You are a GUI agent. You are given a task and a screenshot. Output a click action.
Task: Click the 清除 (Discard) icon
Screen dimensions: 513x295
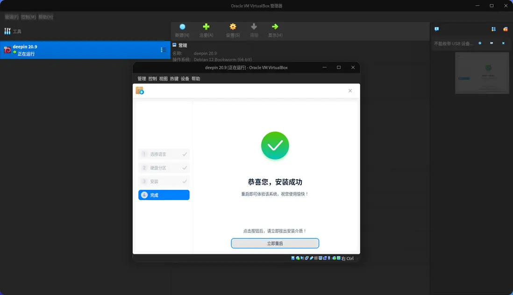coord(254,30)
